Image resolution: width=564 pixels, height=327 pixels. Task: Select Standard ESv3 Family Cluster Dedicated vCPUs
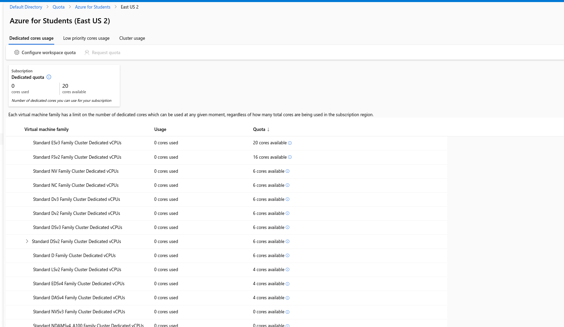(x=77, y=143)
